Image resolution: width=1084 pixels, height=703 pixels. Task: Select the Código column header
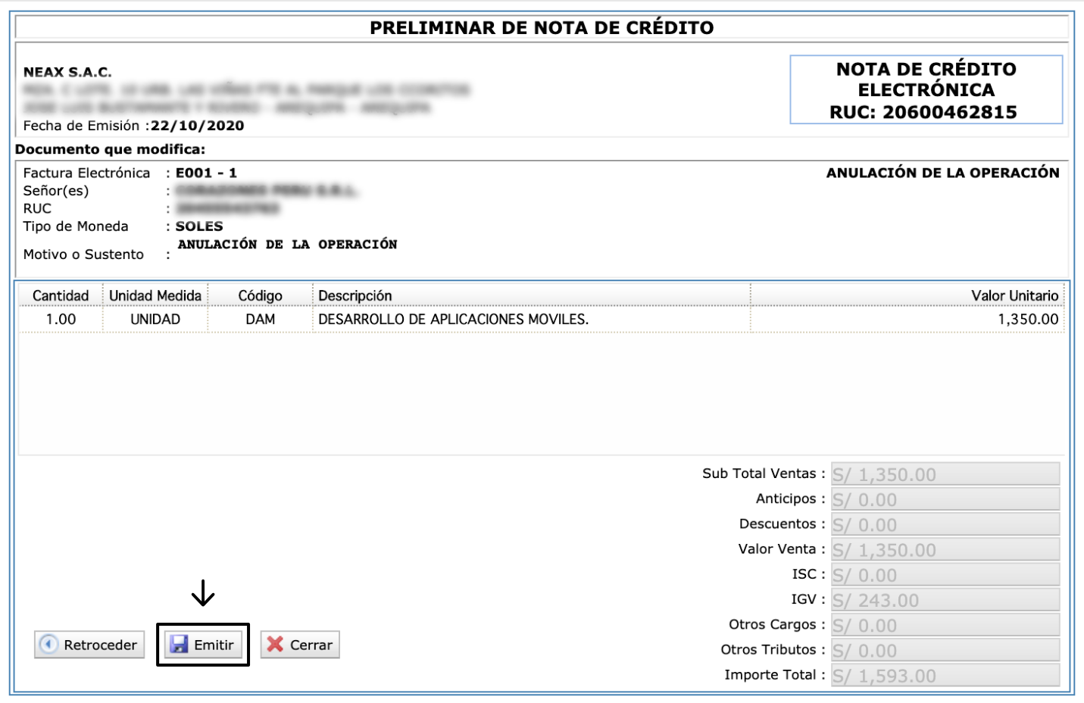pos(260,295)
